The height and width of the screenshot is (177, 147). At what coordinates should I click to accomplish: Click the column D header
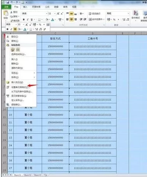pos(93,33)
